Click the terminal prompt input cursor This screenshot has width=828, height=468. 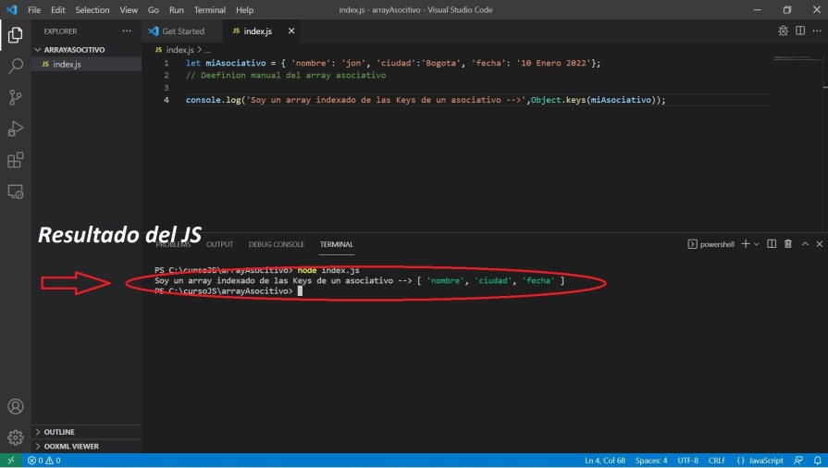pyautogui.click(x=300, y=291)
